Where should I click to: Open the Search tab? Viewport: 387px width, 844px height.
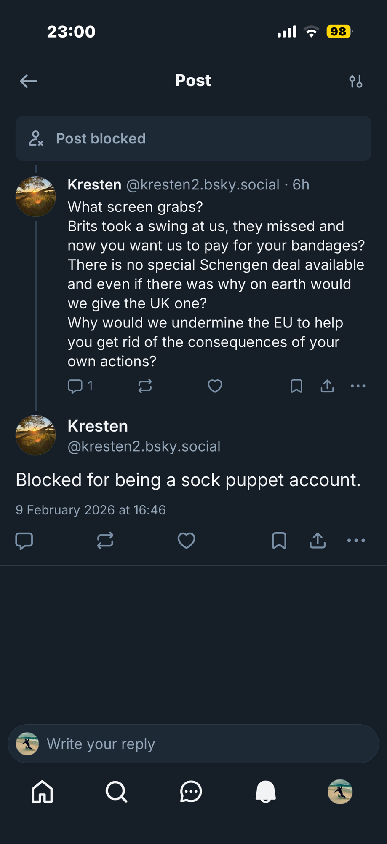[117, 792]
